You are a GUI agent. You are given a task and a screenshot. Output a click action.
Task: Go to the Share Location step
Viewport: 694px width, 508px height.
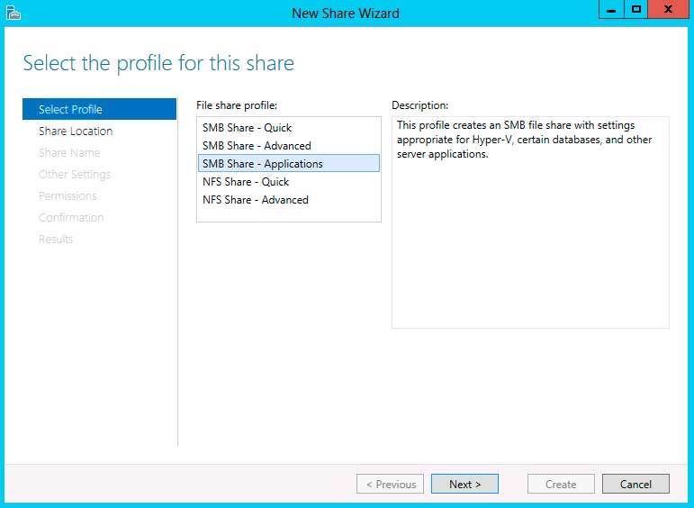[x=99, y=132]
